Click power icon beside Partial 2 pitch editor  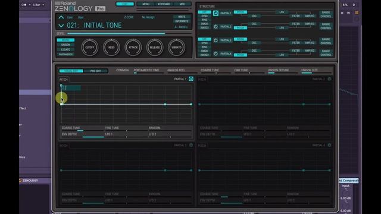329,79
